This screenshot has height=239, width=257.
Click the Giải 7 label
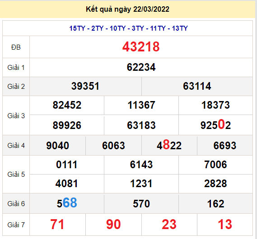tap(16, 225)
